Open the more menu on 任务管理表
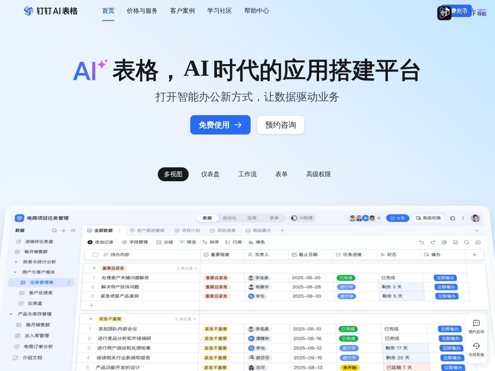495x371 pixels. click(x=69, y=283)
